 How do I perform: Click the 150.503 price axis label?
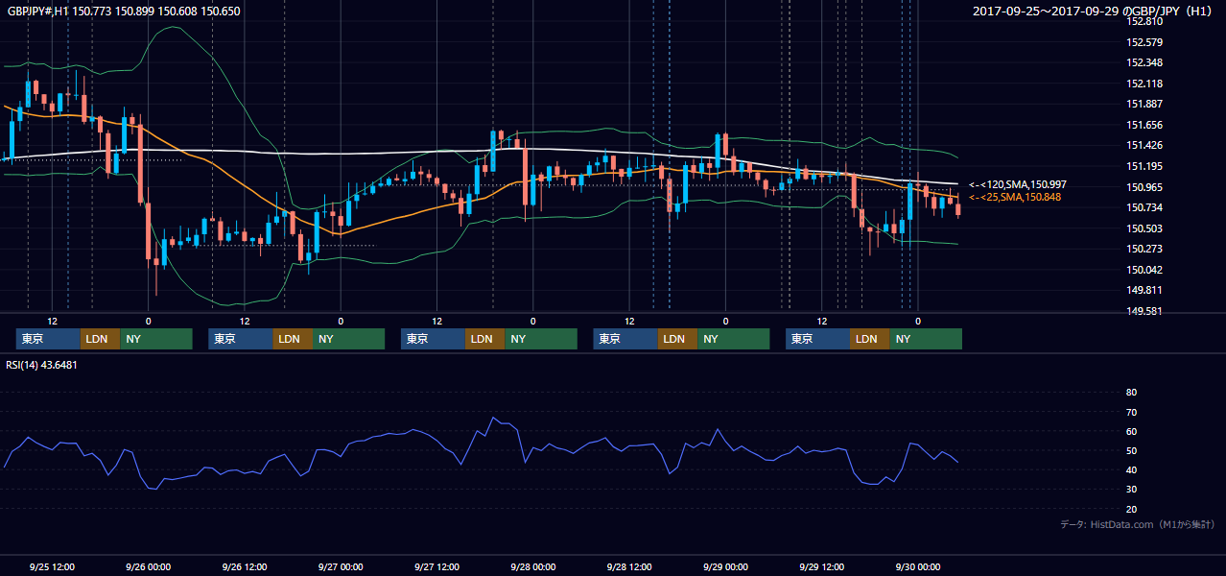(1144, 228)
